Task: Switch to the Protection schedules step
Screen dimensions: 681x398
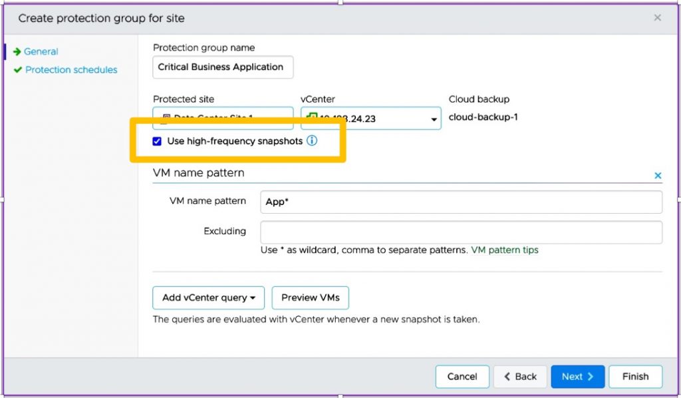Action: 71,70
